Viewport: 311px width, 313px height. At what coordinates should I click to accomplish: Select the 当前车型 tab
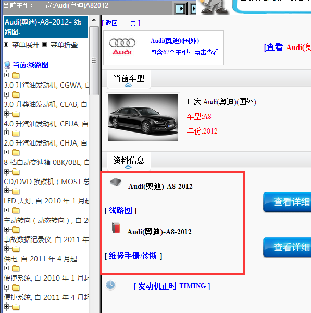click(129, 79)
